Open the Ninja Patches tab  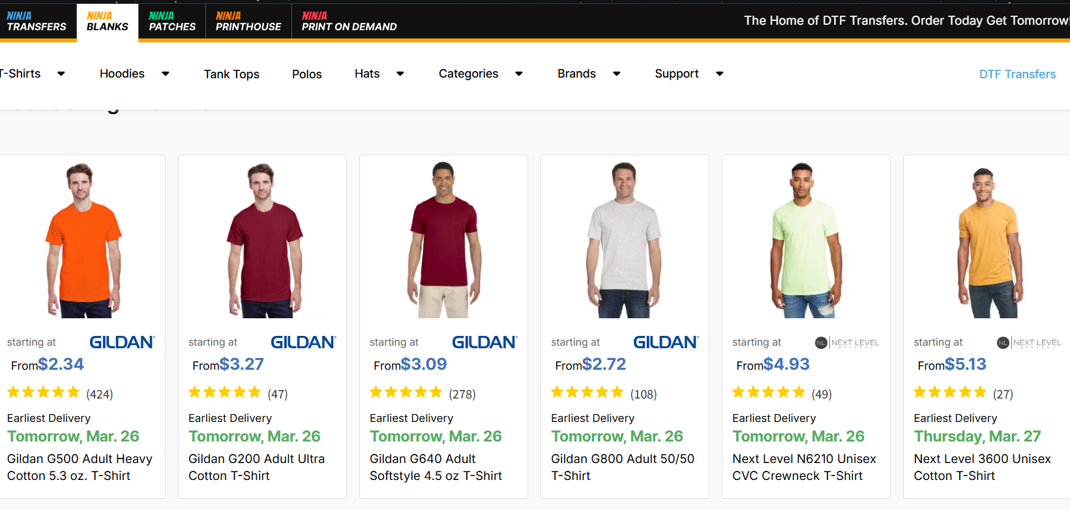(172, 22)
